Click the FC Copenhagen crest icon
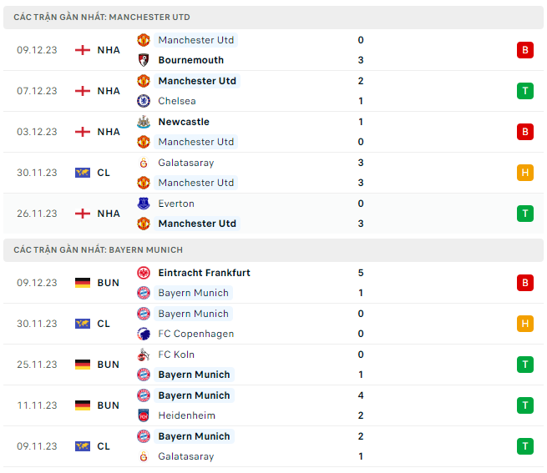 (x=144, y=334)
